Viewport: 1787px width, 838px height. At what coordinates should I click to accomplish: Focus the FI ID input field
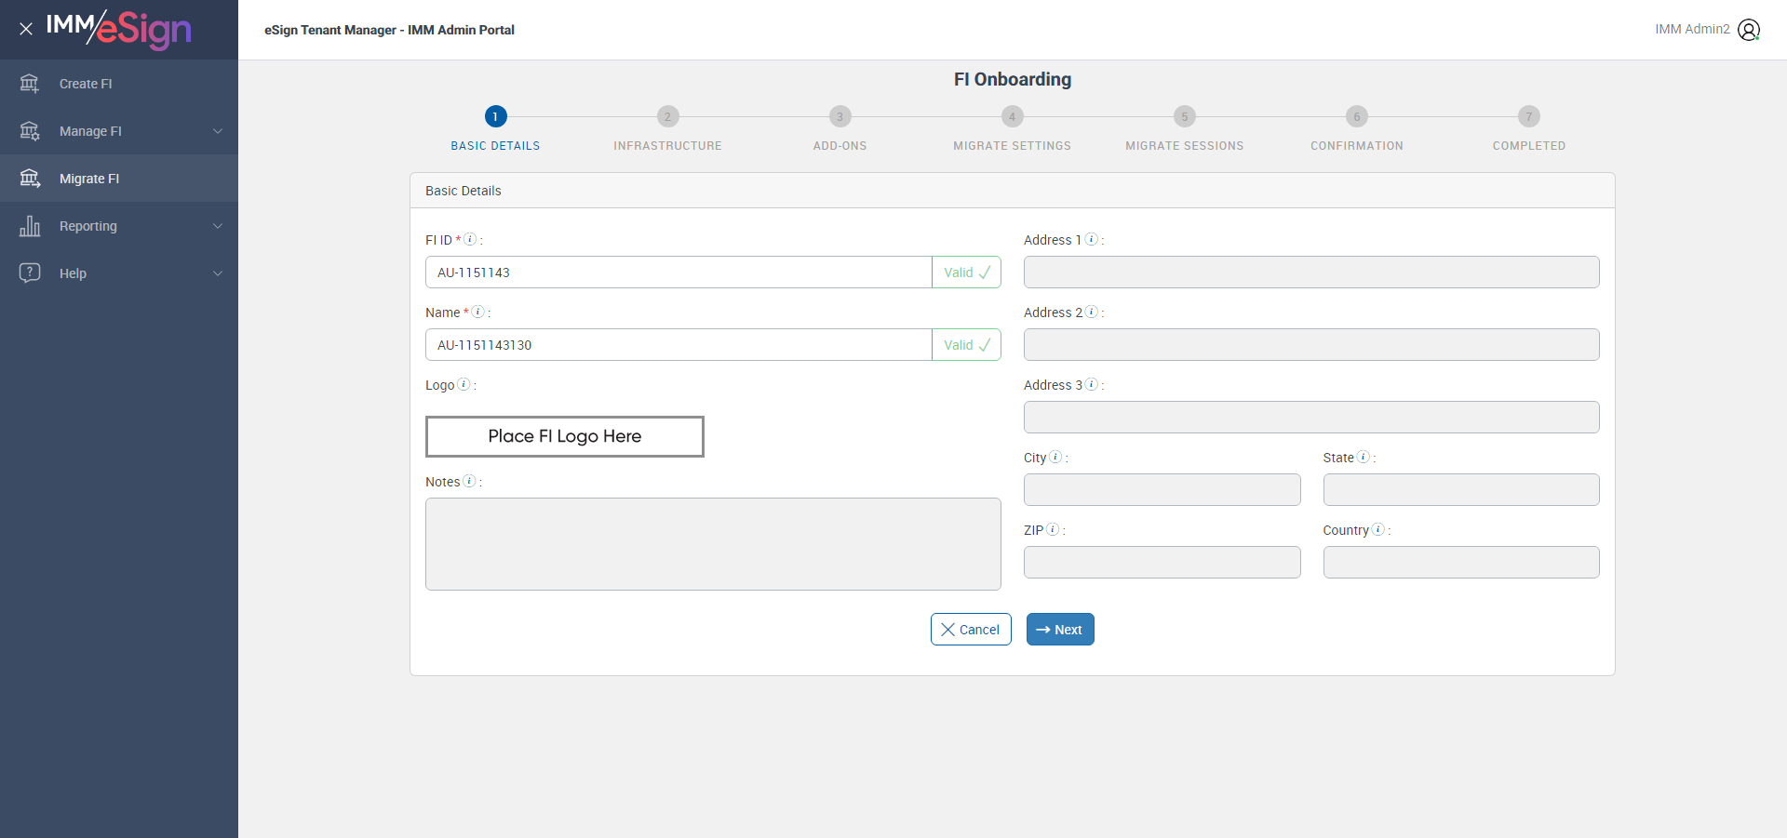679,273
